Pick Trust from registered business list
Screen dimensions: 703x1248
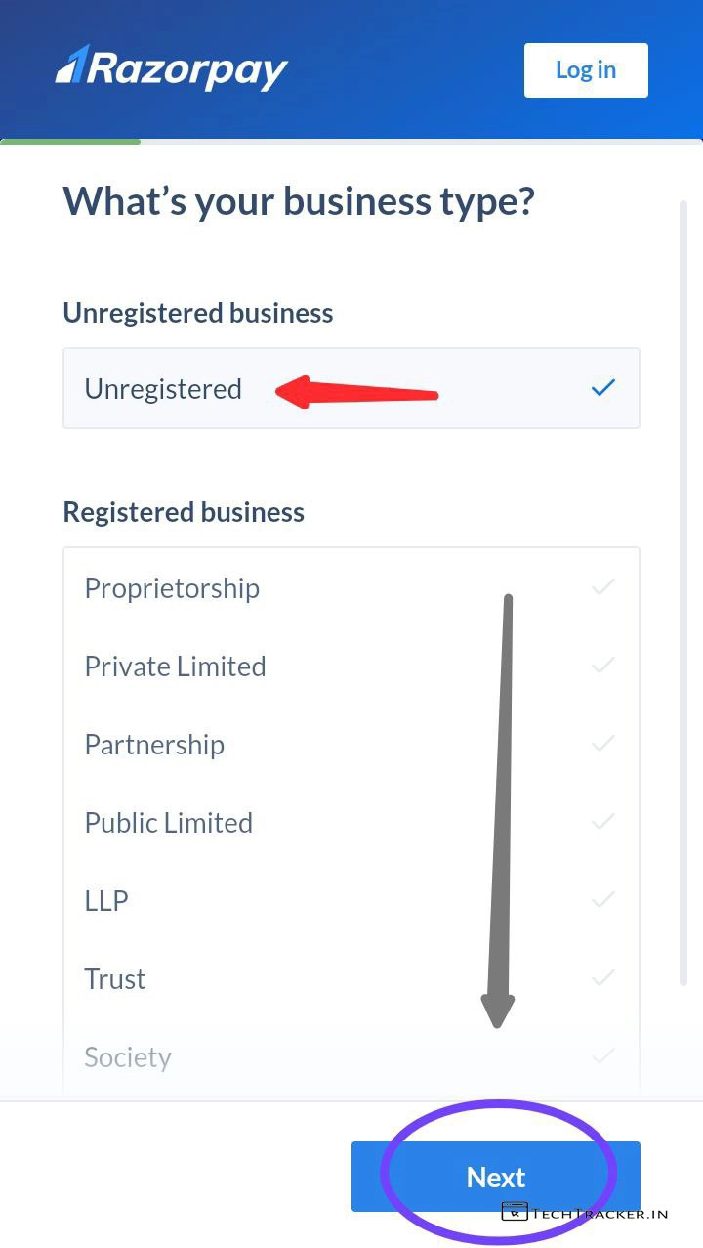(x=115, y=979)
